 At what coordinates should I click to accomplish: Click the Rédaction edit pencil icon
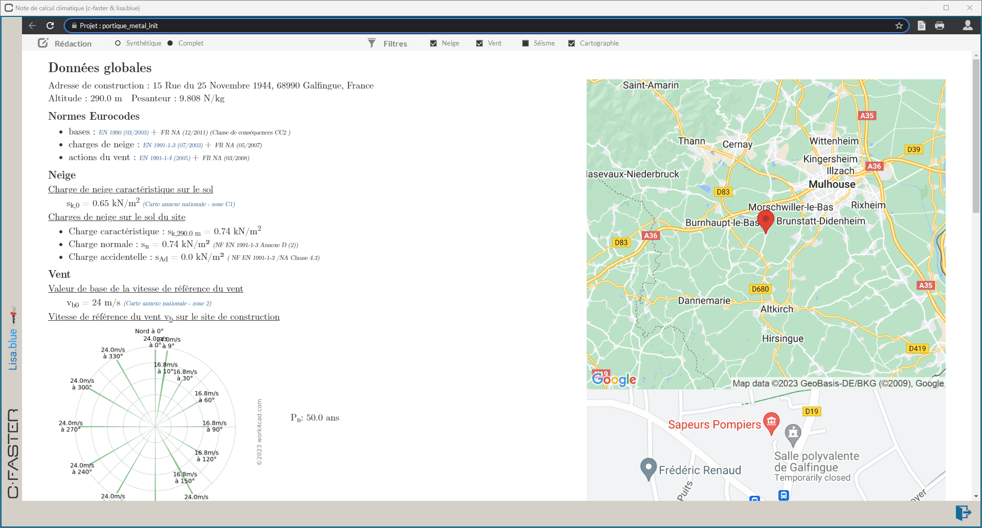[x=43, y=43]
